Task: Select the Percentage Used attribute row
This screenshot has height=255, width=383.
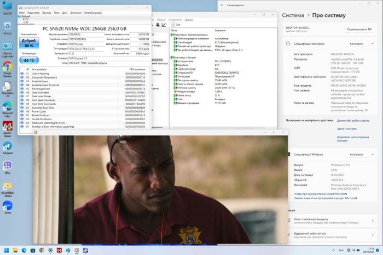Action: coord(84,89)
